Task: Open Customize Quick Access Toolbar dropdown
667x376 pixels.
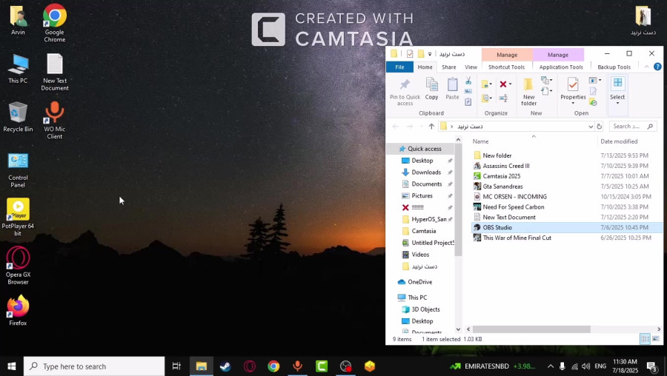Action: pos(430,54)
